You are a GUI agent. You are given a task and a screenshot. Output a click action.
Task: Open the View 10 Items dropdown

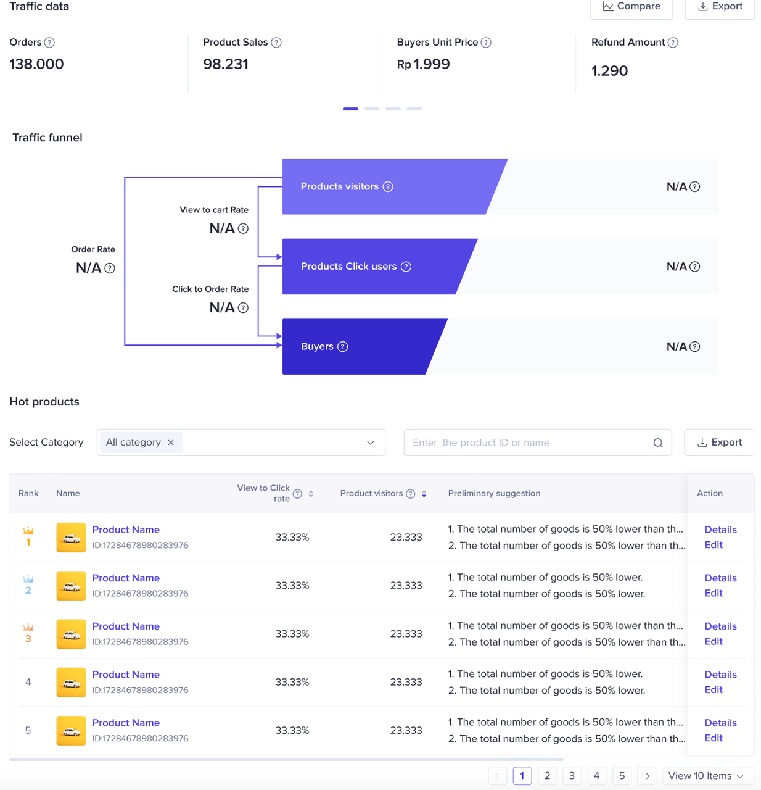click(x=706, y=776)
